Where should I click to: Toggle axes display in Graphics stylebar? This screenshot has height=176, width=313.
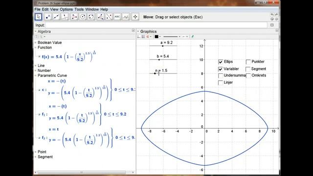click(x=139, y=37)
